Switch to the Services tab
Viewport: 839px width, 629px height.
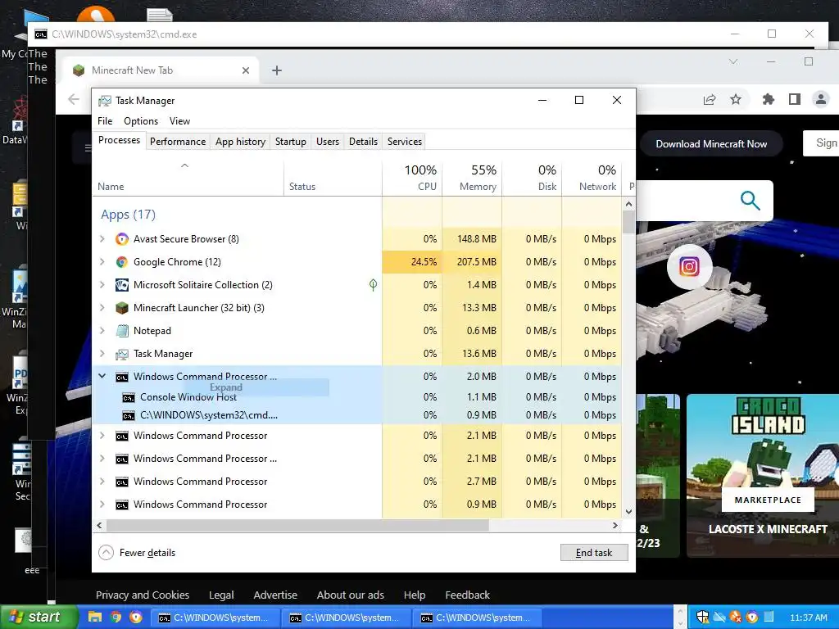point(405,142)
